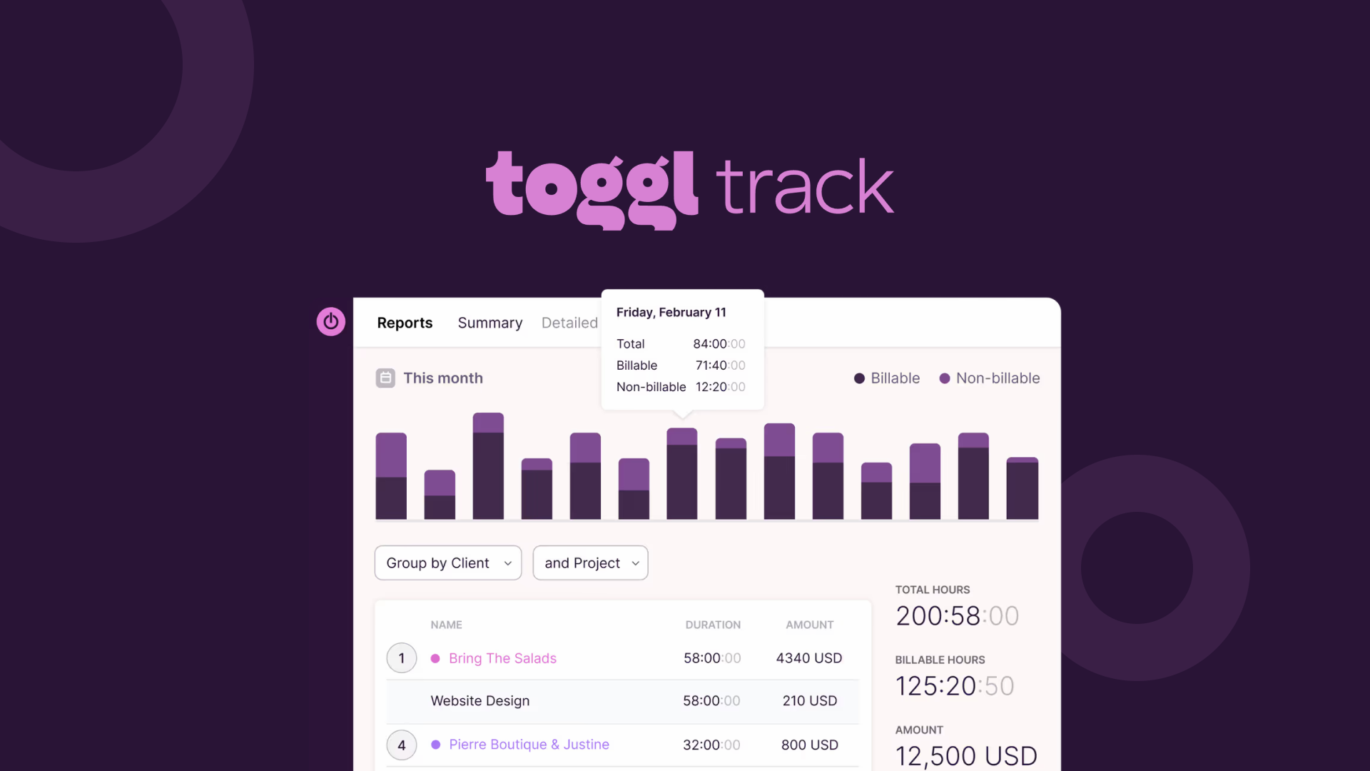The image size is (1370, 771).
Task: Select the Billable legend dot indicator
Action: (856, 378)
